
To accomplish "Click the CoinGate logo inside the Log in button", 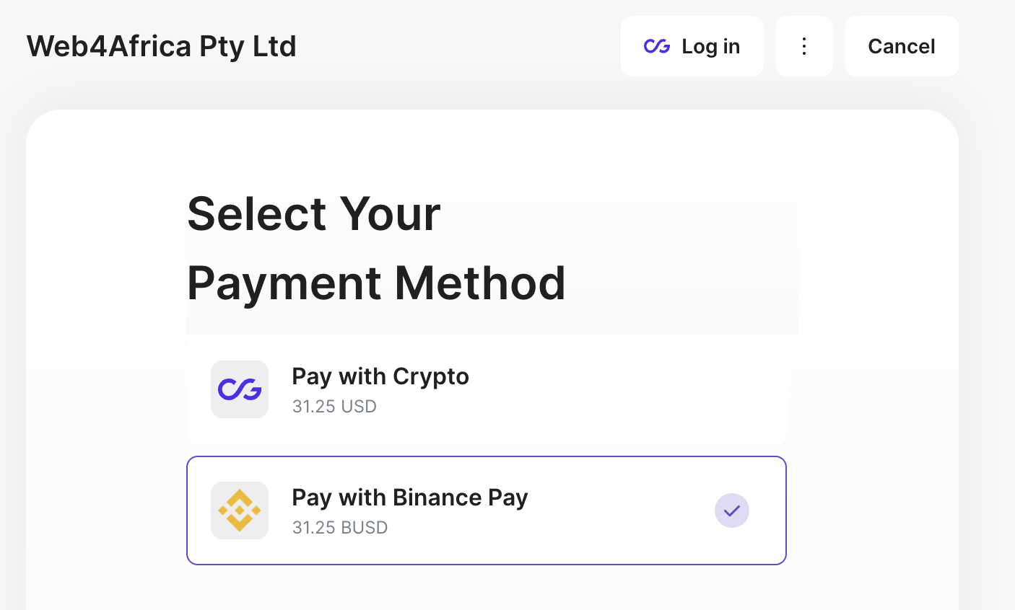I will [x=656, y=46].
